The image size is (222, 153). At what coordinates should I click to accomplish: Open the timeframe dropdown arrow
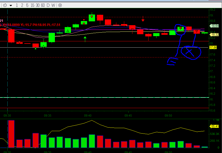(x=11, y=5)
